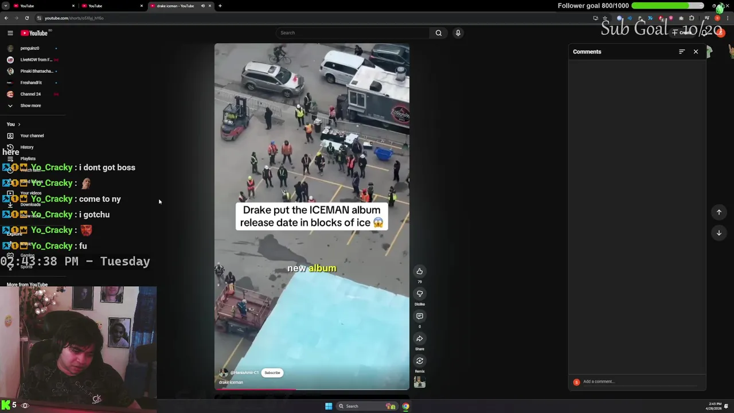Close the second YouTube tab
The image size is (734, 413).
142,6
